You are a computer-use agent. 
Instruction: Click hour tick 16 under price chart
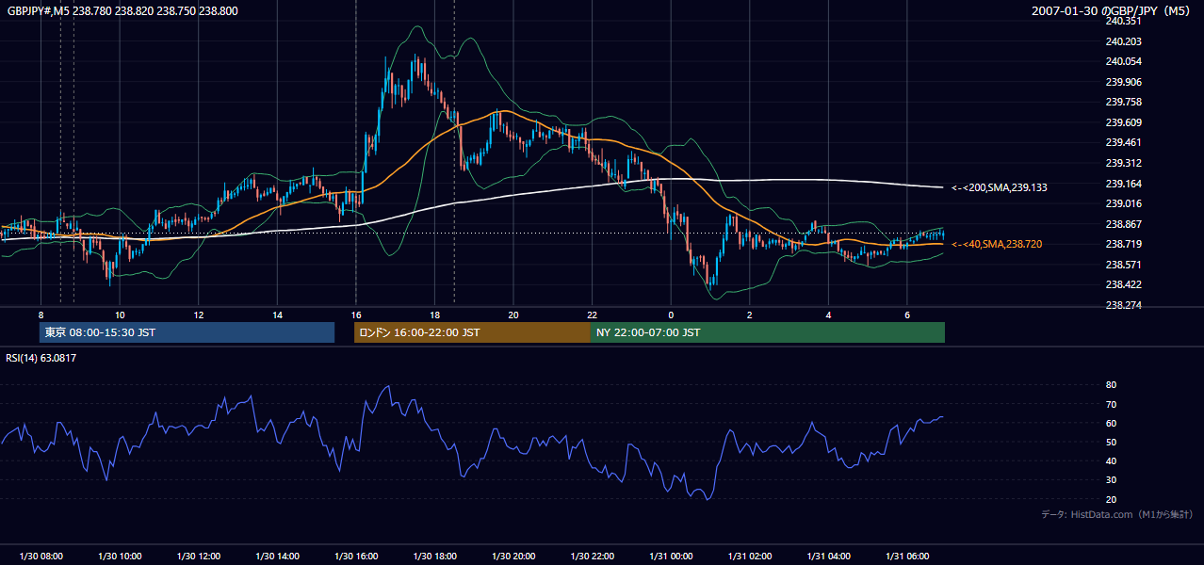[x=356, y=315]
